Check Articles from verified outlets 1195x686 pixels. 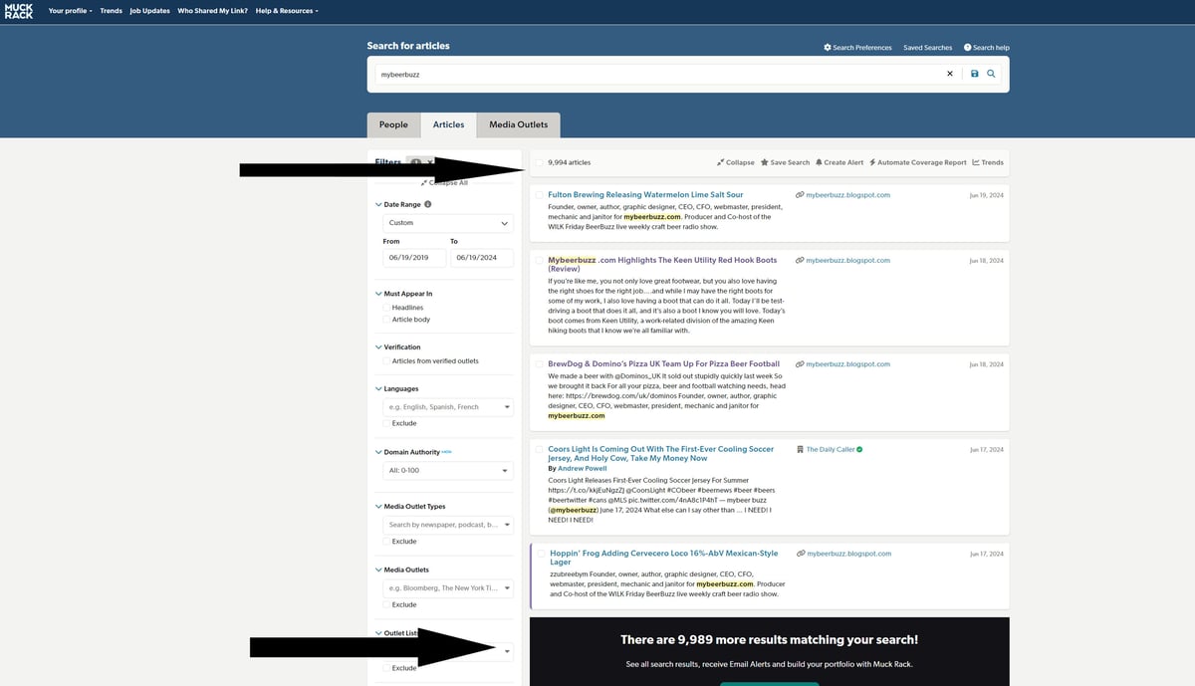(x=386, y=361)
